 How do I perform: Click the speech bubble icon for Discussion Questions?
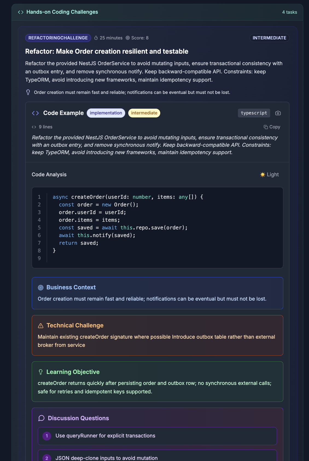[41, 418]
